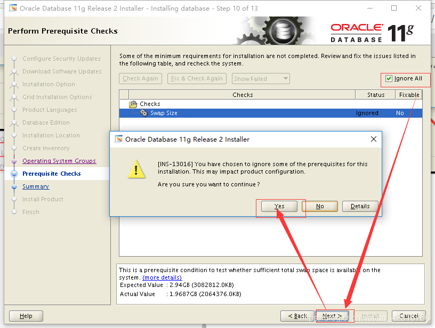Image resolution: width=435 pixels, height=328 pixels.
Task: Maximize the installer window
Action: click(x=394, y=8)
